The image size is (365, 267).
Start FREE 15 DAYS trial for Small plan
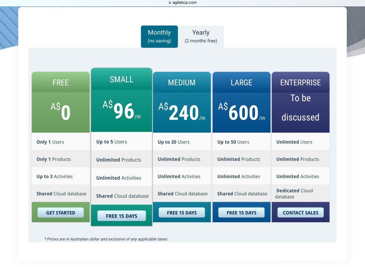pyautogui.click(x=122, y=216)
